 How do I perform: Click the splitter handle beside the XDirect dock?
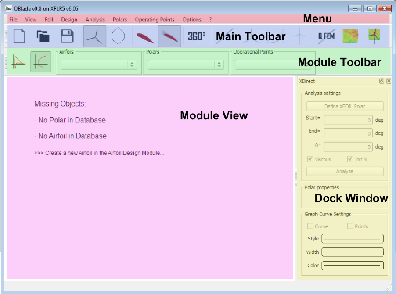pos(296,178)
